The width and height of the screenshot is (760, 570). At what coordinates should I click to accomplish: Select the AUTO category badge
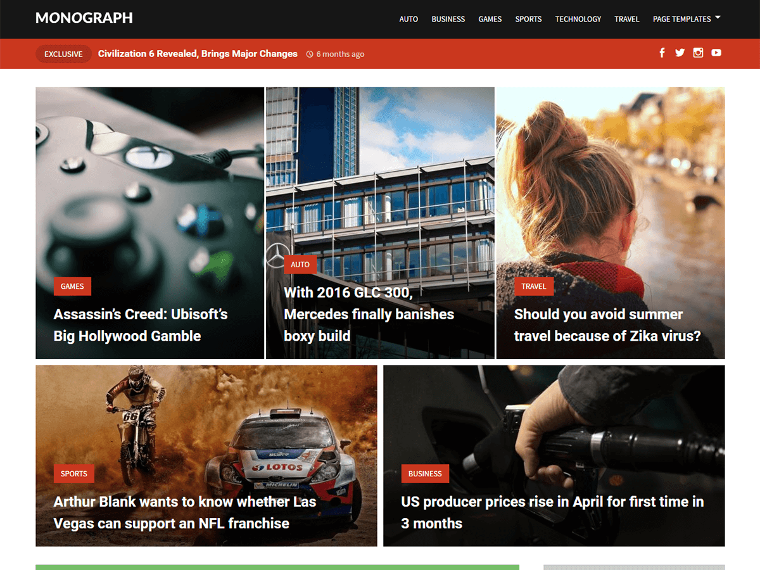coord(300,265)
